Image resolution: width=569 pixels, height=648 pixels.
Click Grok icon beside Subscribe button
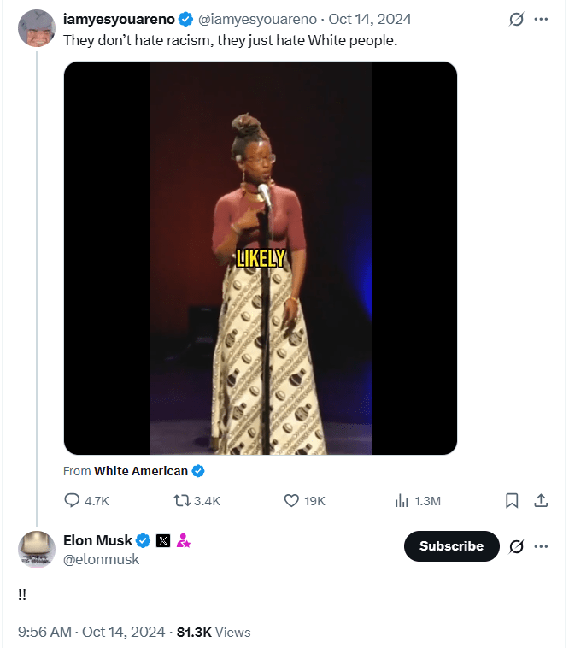pos(516,546)
